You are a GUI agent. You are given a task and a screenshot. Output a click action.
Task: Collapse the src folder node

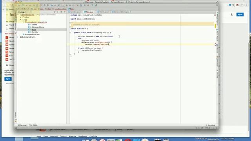point(21,20)
